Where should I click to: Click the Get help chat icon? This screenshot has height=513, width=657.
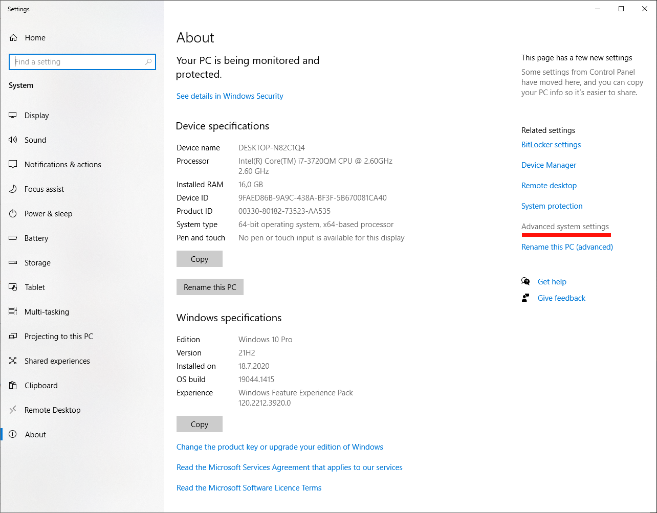pos(525,281)
